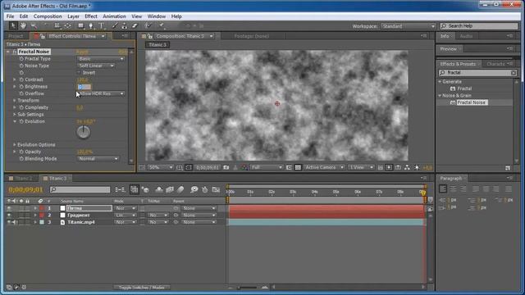Open the comp flowchart icon in viewer

[407, 167]
